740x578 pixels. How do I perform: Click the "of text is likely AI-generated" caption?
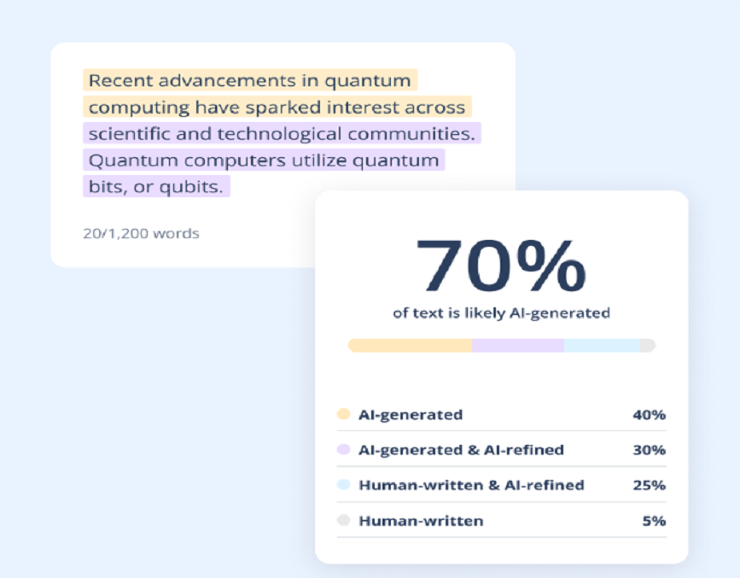pyautogui.click(x=501, y=313)
